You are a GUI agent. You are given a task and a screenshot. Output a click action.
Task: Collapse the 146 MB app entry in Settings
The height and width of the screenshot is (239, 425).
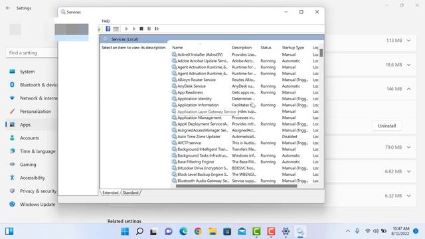click(409, 89)
